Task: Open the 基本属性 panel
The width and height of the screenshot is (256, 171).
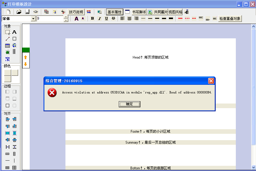Action: (114, 12)
